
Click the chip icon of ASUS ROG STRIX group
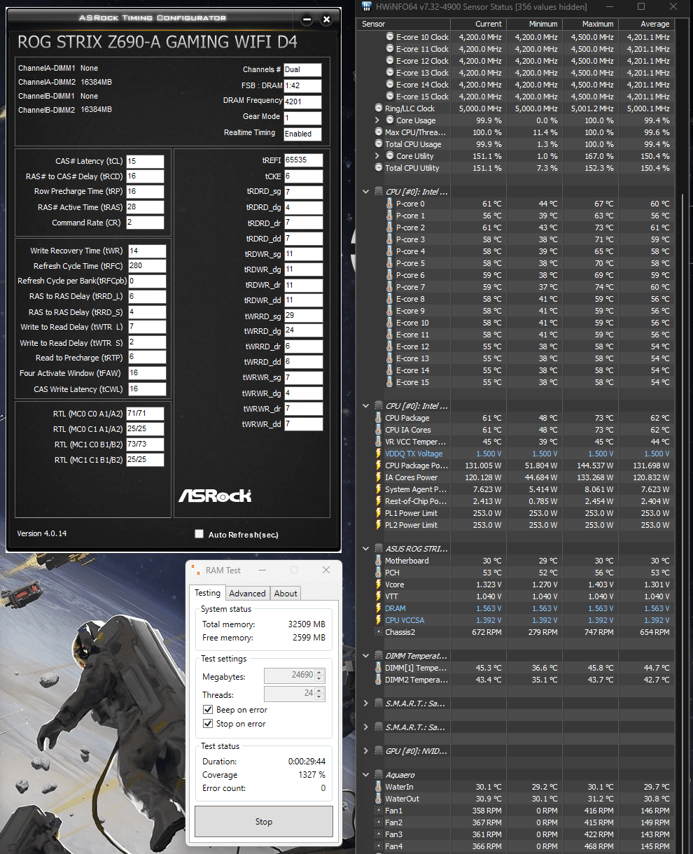point(379,549)
